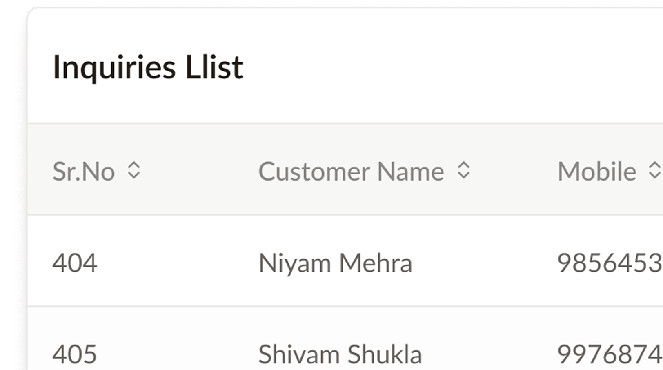Click down chevron of Customer Name sorter
This screenshot has height=370, width=663.
pos(464,176)
